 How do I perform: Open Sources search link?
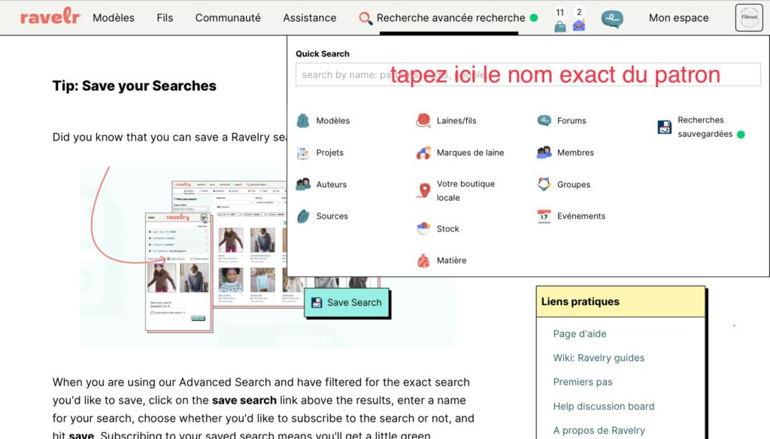tap(332, 216)
